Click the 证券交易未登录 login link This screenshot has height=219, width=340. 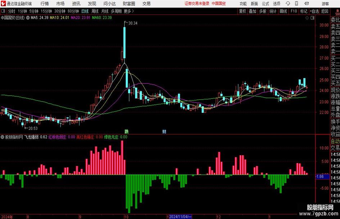tap(197, 4)
